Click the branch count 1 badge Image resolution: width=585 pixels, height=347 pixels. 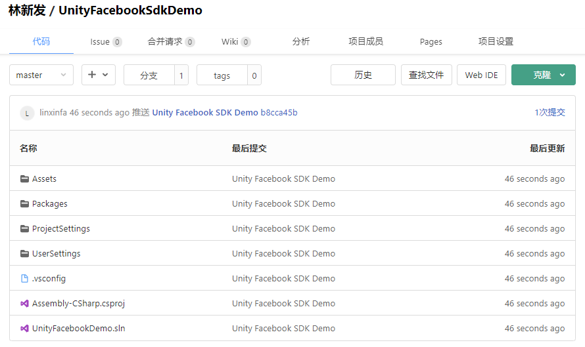[x=181, y=75]
